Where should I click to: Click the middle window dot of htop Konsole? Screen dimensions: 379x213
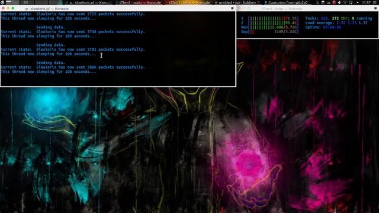(x=243, y=8)
